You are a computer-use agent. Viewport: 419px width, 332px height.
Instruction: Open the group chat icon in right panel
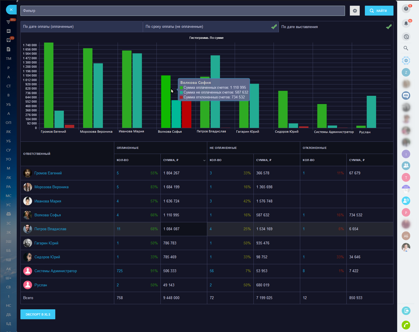point(406,95)
